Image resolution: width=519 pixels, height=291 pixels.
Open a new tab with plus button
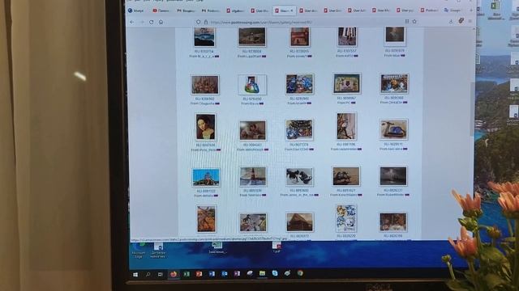(x=471, y=11)
